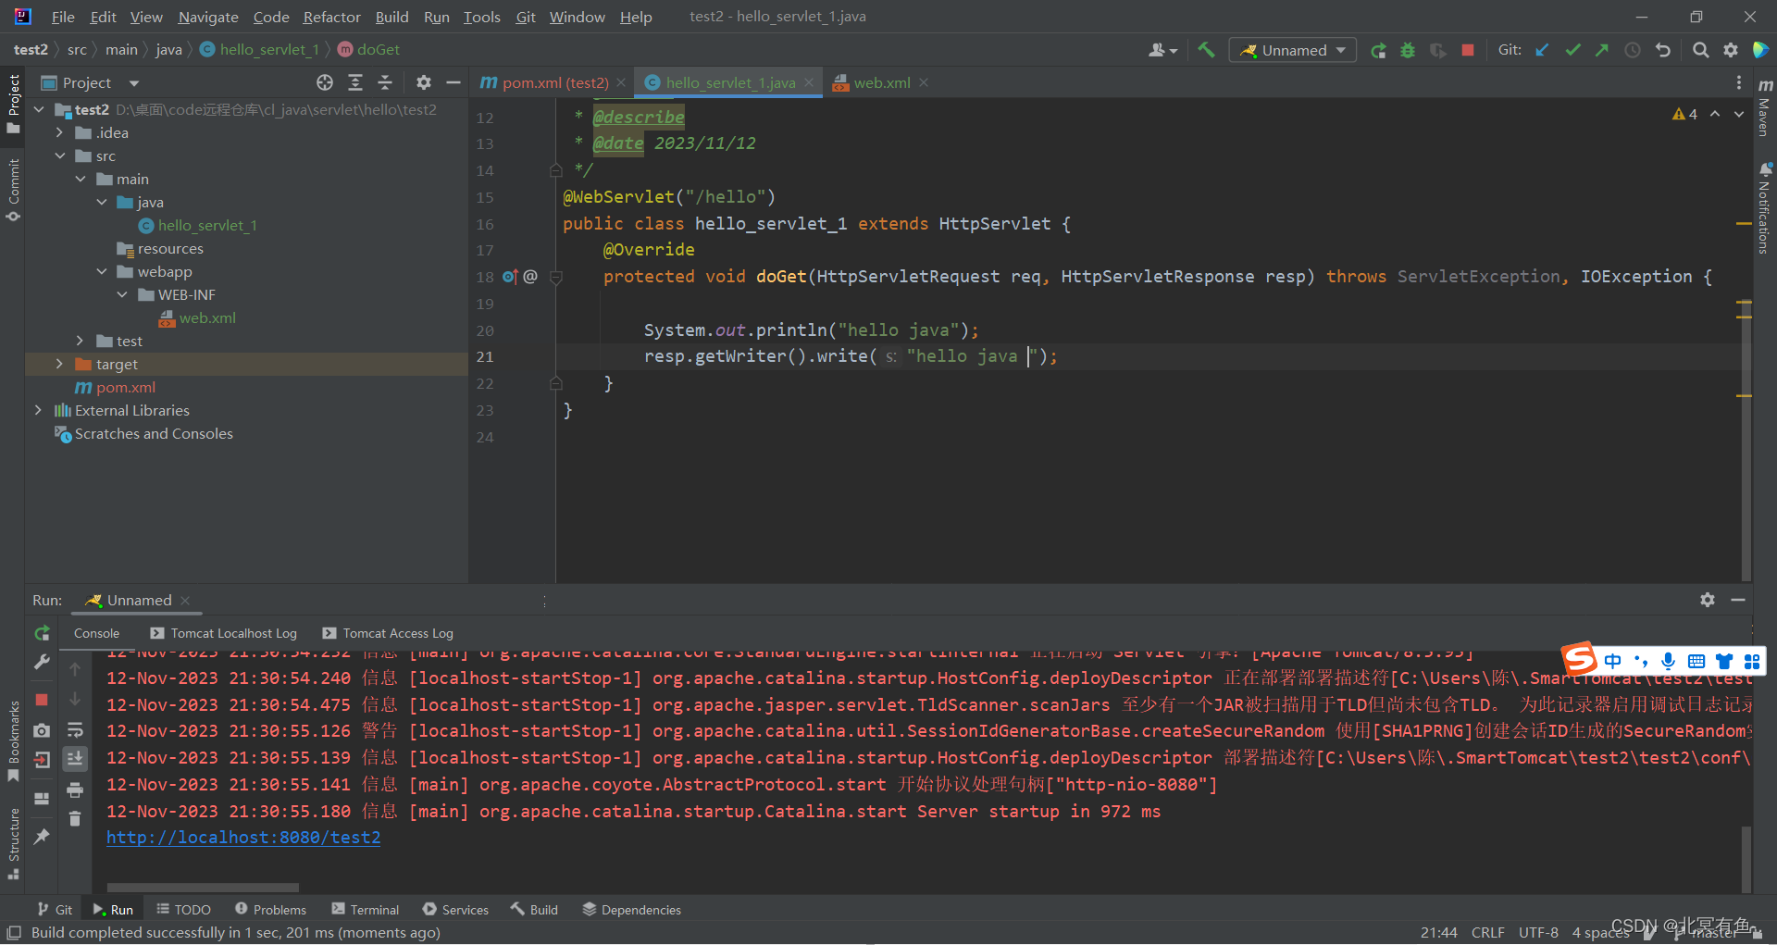Click the collapse all icon in Project panel
Image resolution: width=1777 pixels, height=945 pixels.
[385, 82]
